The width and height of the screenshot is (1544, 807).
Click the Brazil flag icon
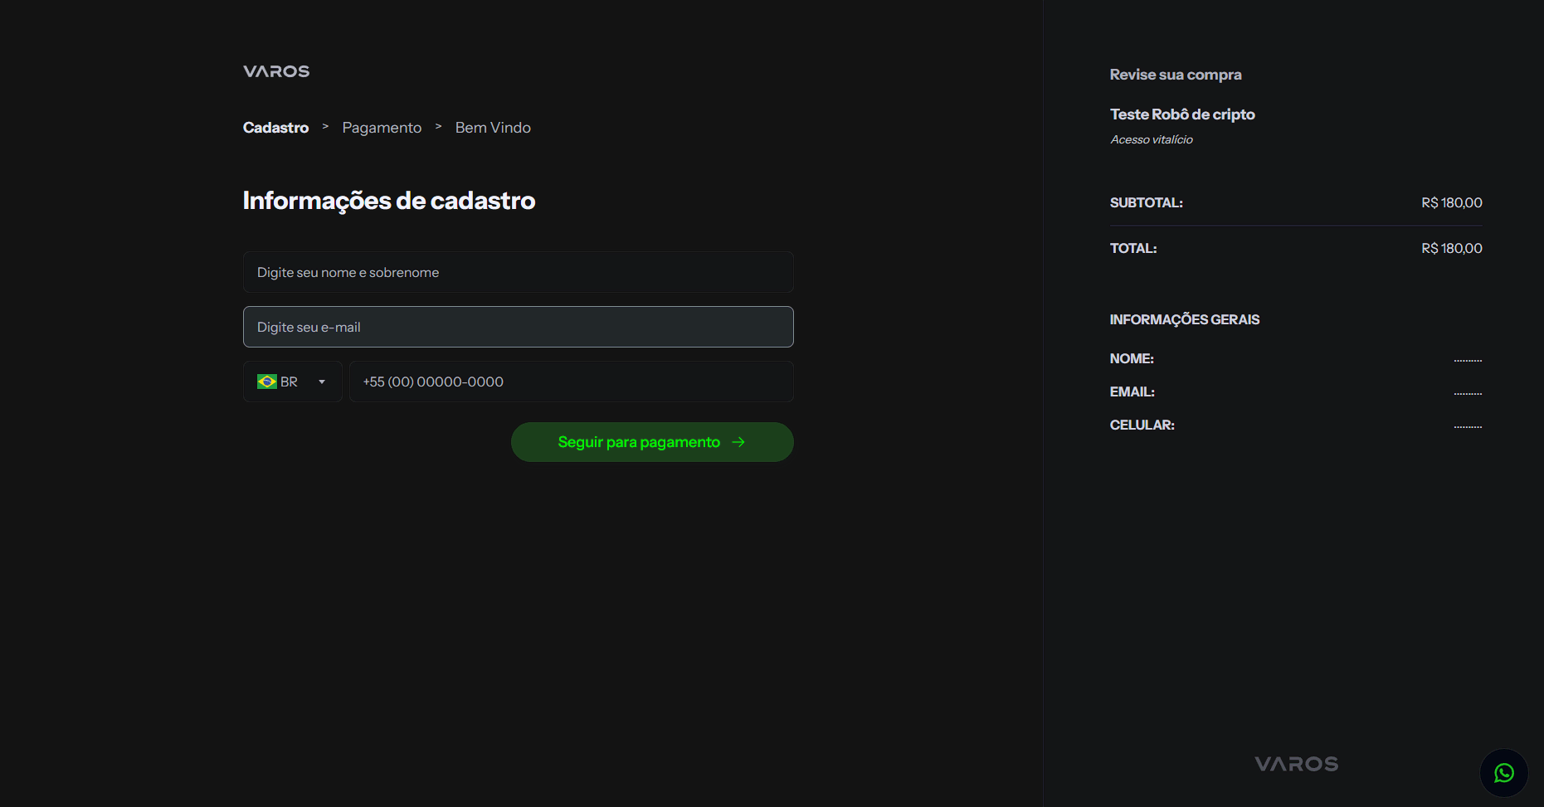click(265, 382)
